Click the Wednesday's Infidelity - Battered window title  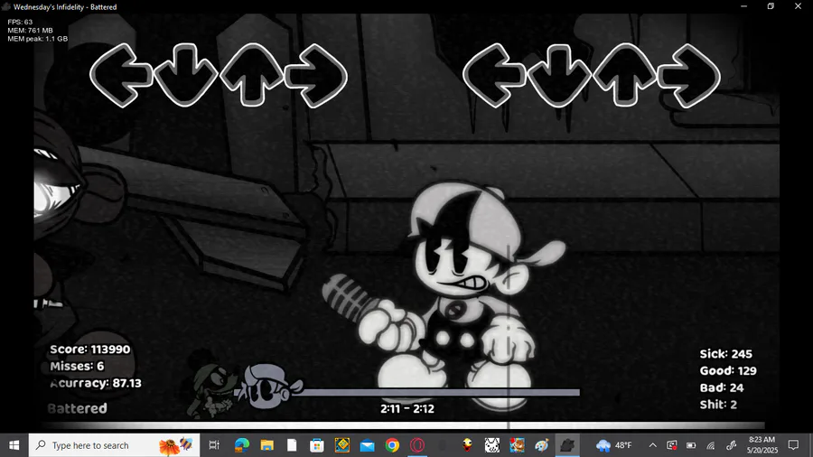(65, 6)
